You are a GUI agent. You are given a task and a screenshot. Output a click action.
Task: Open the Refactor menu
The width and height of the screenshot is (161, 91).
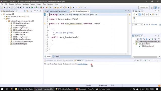tap(18, 4)
